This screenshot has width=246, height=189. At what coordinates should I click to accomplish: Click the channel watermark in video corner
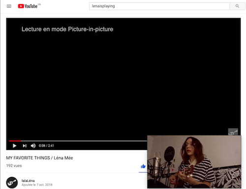click(233, 132)
